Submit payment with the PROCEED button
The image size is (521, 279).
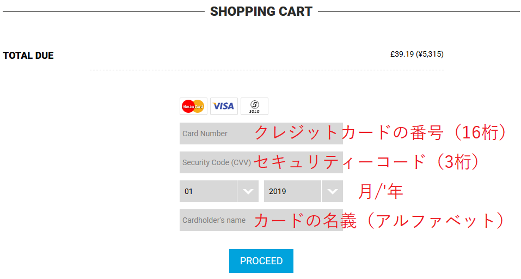[x=261, y=261]
